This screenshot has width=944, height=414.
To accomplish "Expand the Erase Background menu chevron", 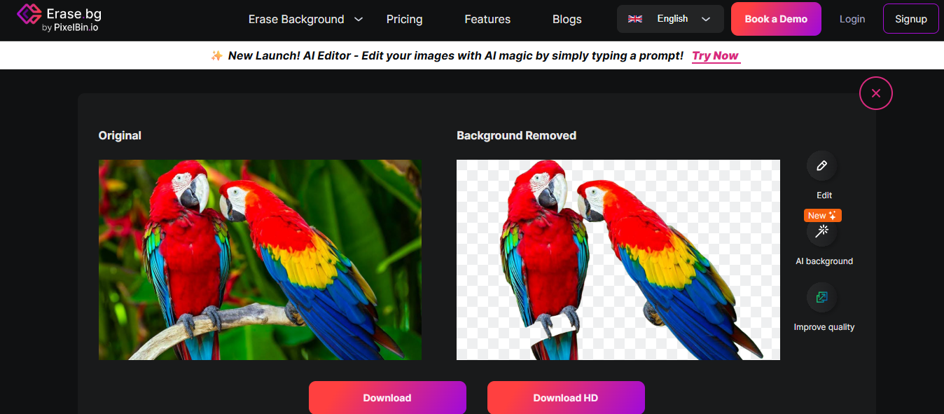I will (359, 20).
